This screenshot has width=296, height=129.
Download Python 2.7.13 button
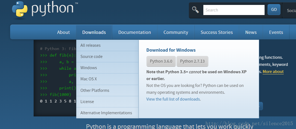point(192,61)
